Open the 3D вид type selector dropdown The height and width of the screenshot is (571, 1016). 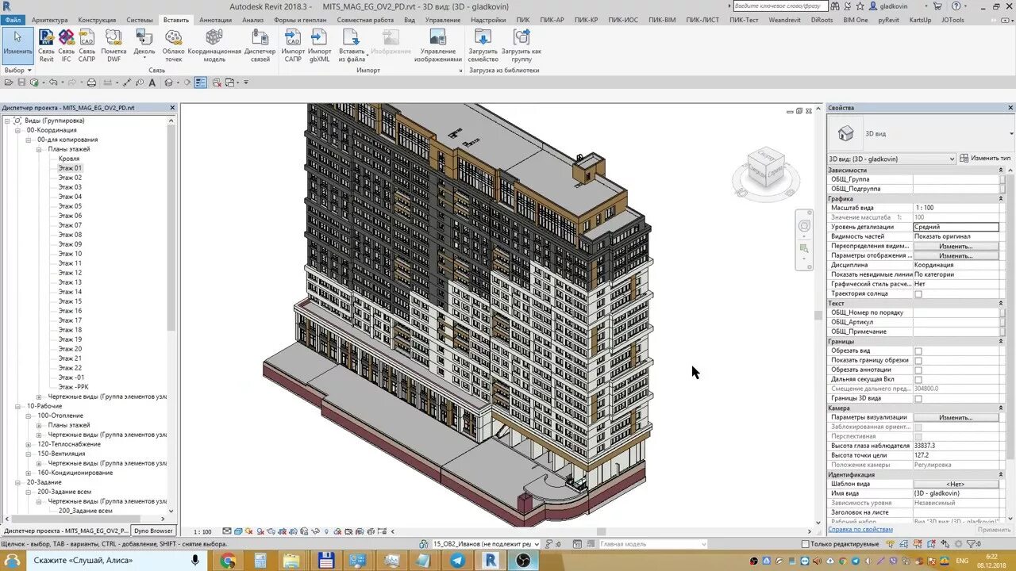pyautogui.click(x=891, y=159)
